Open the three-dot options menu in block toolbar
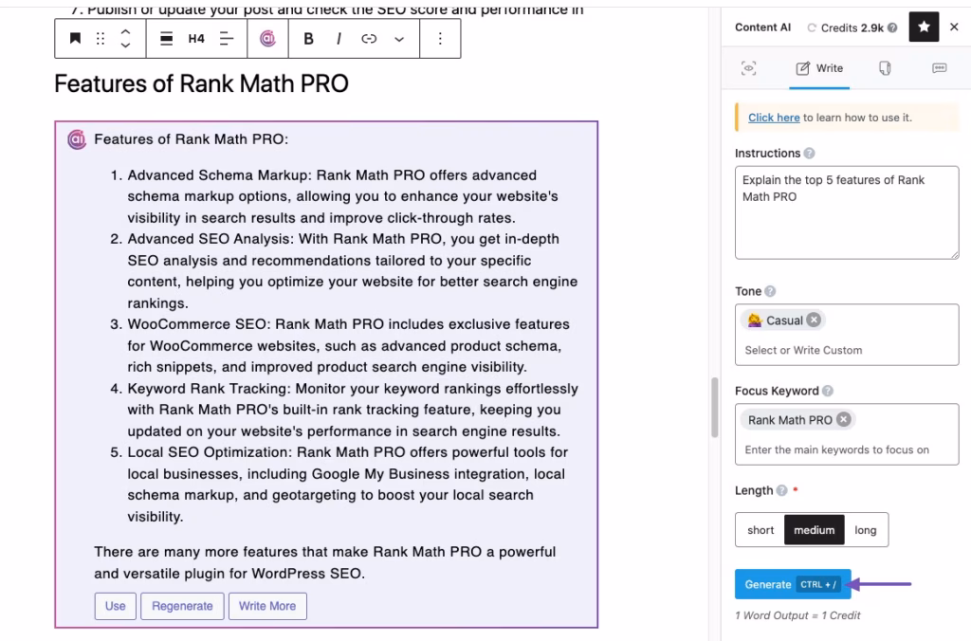971x641 pixels. (x=440, y=38)
